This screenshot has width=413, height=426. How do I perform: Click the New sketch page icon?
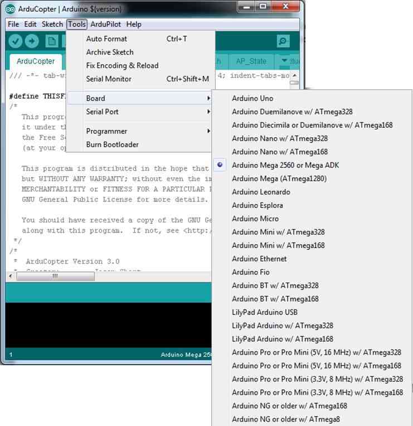click(x=52, y=41)
